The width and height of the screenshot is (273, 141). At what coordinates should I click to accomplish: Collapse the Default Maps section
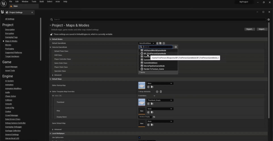point(50,79)
